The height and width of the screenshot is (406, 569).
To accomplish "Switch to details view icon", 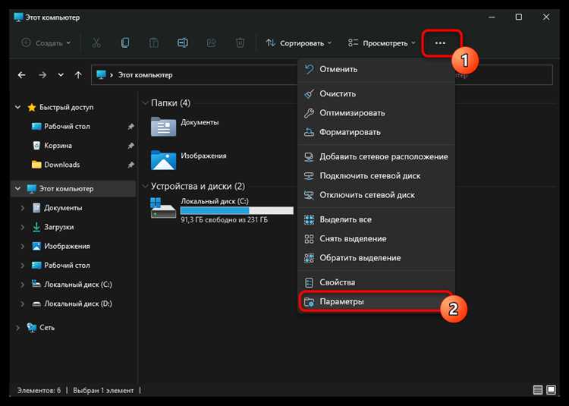I will tap(538, 390).
